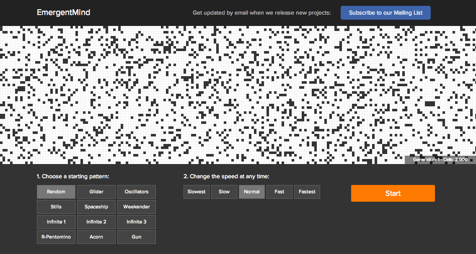Choose the Spaceship pattern
Image resolution: width=476 pixels, height=254 pixels.
coord(96,207)
